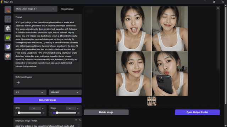Image resolution: width=227 pixels, height=127 pixels.
Task: Reset the CFG value icon
Action: (43, 108)
